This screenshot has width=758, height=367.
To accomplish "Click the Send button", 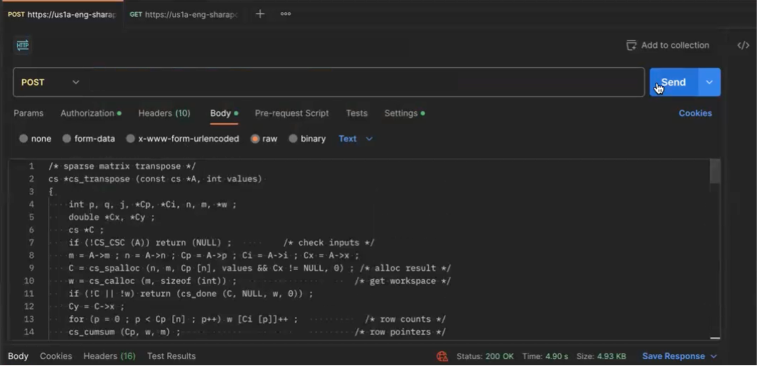I will [673, 82].
